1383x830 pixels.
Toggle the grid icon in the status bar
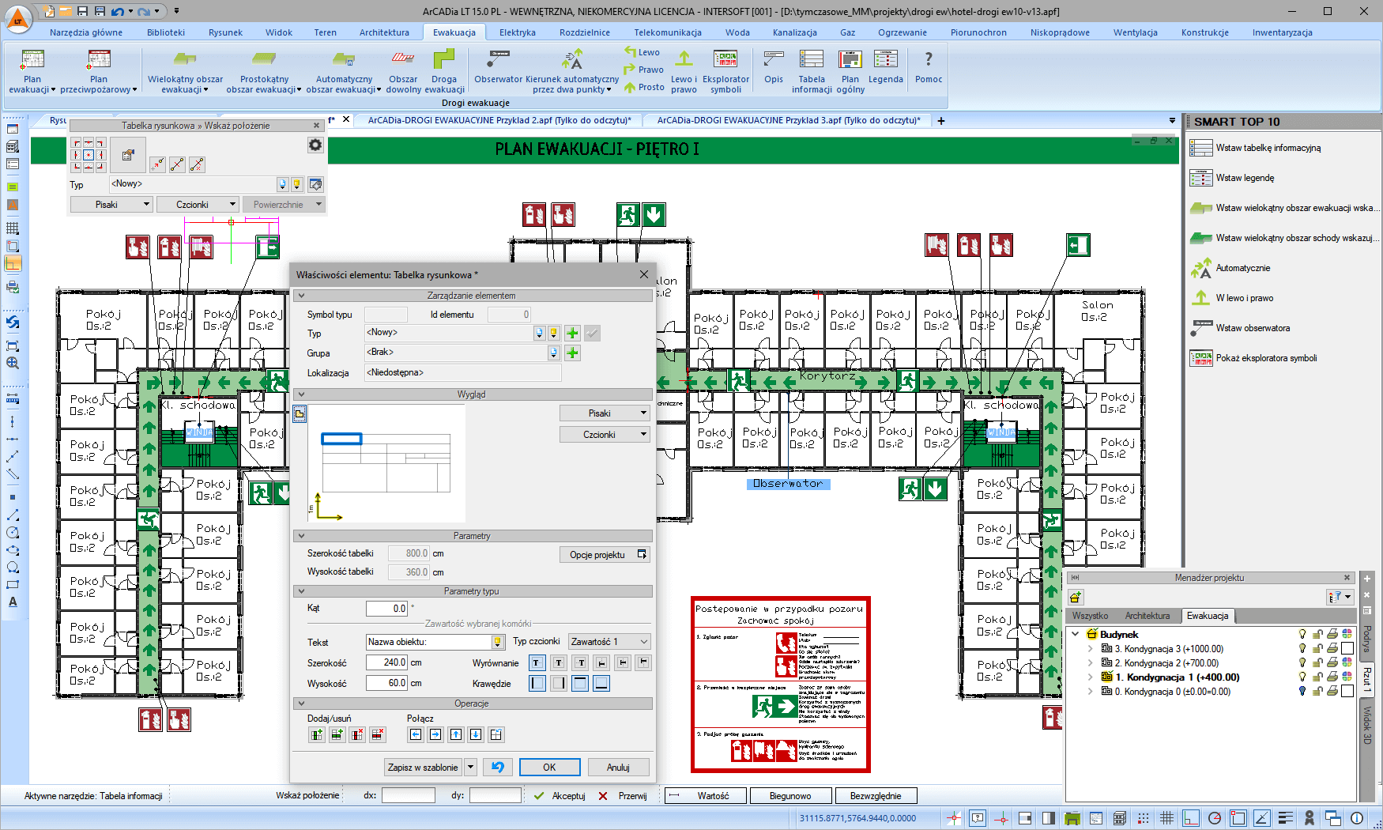point(1166,818)
